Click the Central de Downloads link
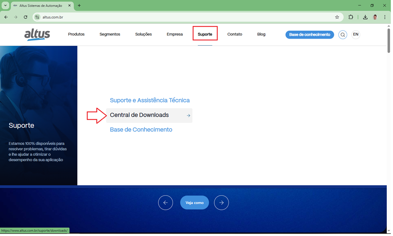393x236 pixels. (139, 115)
